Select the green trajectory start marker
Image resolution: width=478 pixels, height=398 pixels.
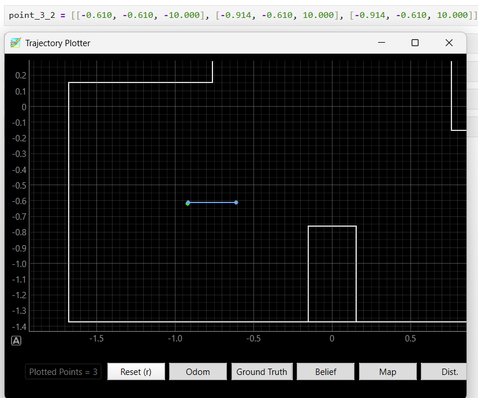tap(187, 204)
